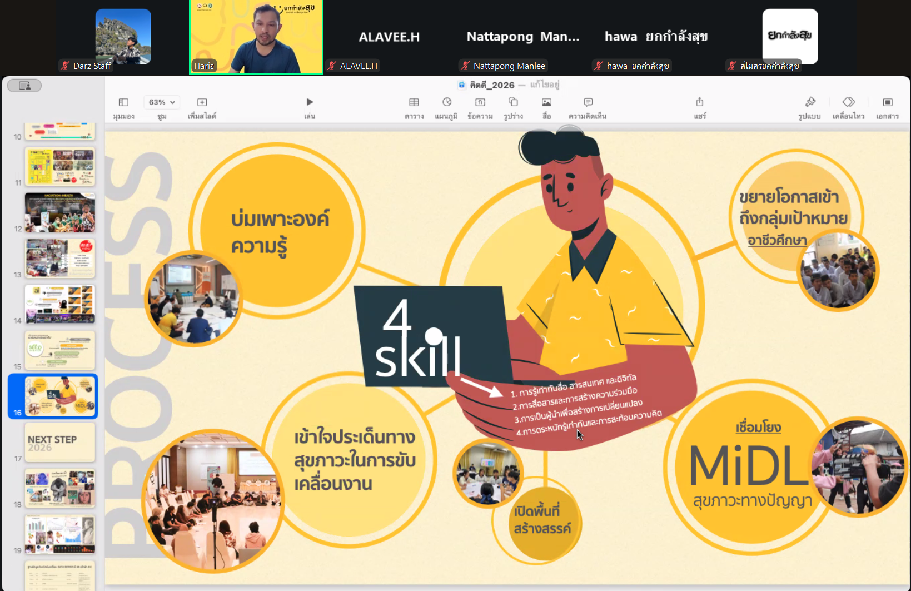This screenshot has height=591, width=911.
Task: Click the document title คิดดี_2026
Action: tap(492, 85)
